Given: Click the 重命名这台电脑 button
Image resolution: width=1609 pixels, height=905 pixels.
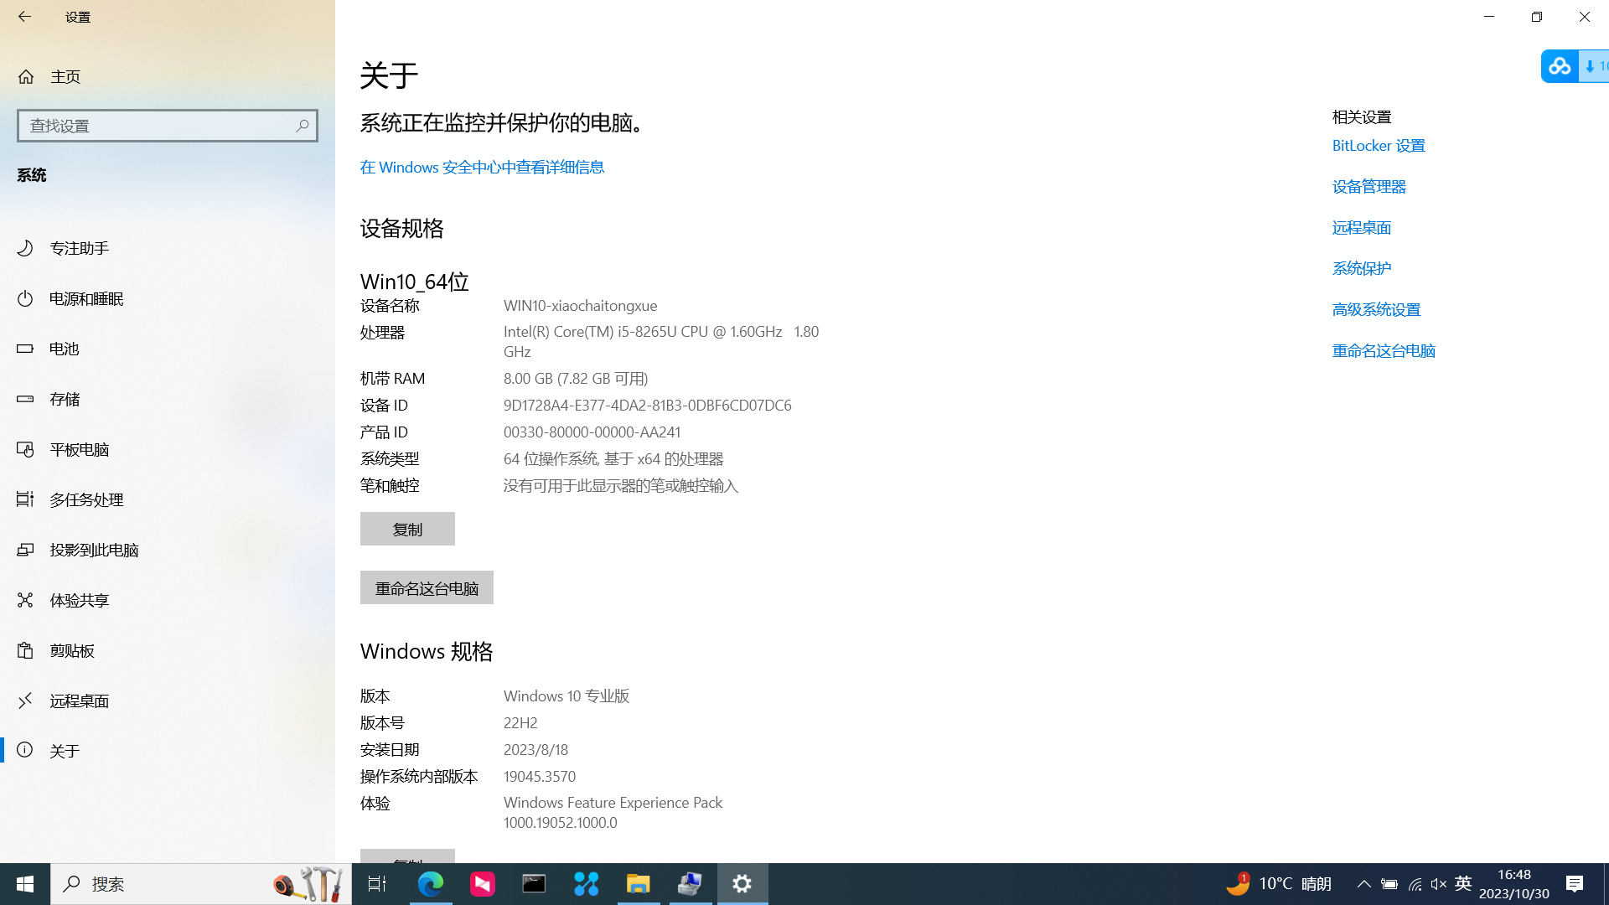Looking at the screenshot, I should click(427, 587).
